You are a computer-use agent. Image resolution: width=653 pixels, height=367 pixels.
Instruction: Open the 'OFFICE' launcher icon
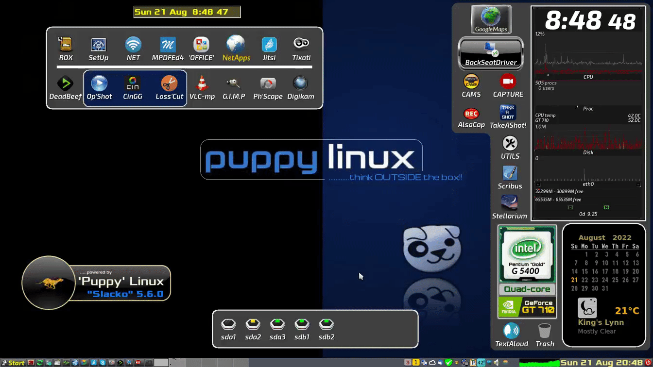(x=201, y=49)
